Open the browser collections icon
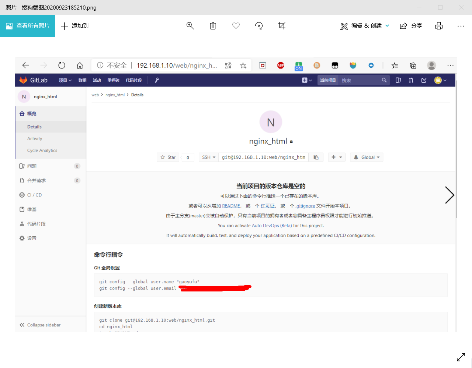 click(x=413, y=66)
